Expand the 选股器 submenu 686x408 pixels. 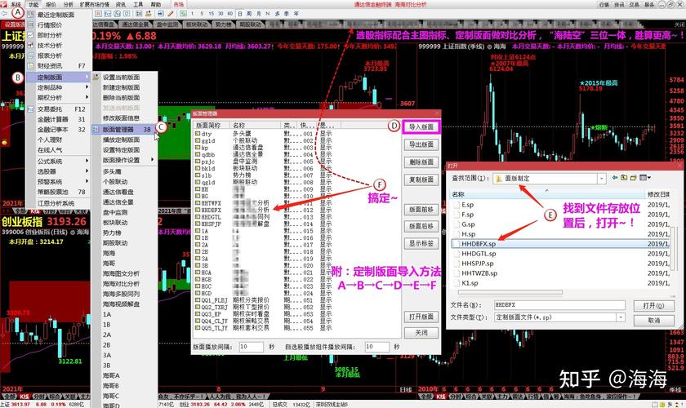click(x=59, y=171)
